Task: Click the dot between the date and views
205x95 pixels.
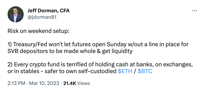Action: 61,83
